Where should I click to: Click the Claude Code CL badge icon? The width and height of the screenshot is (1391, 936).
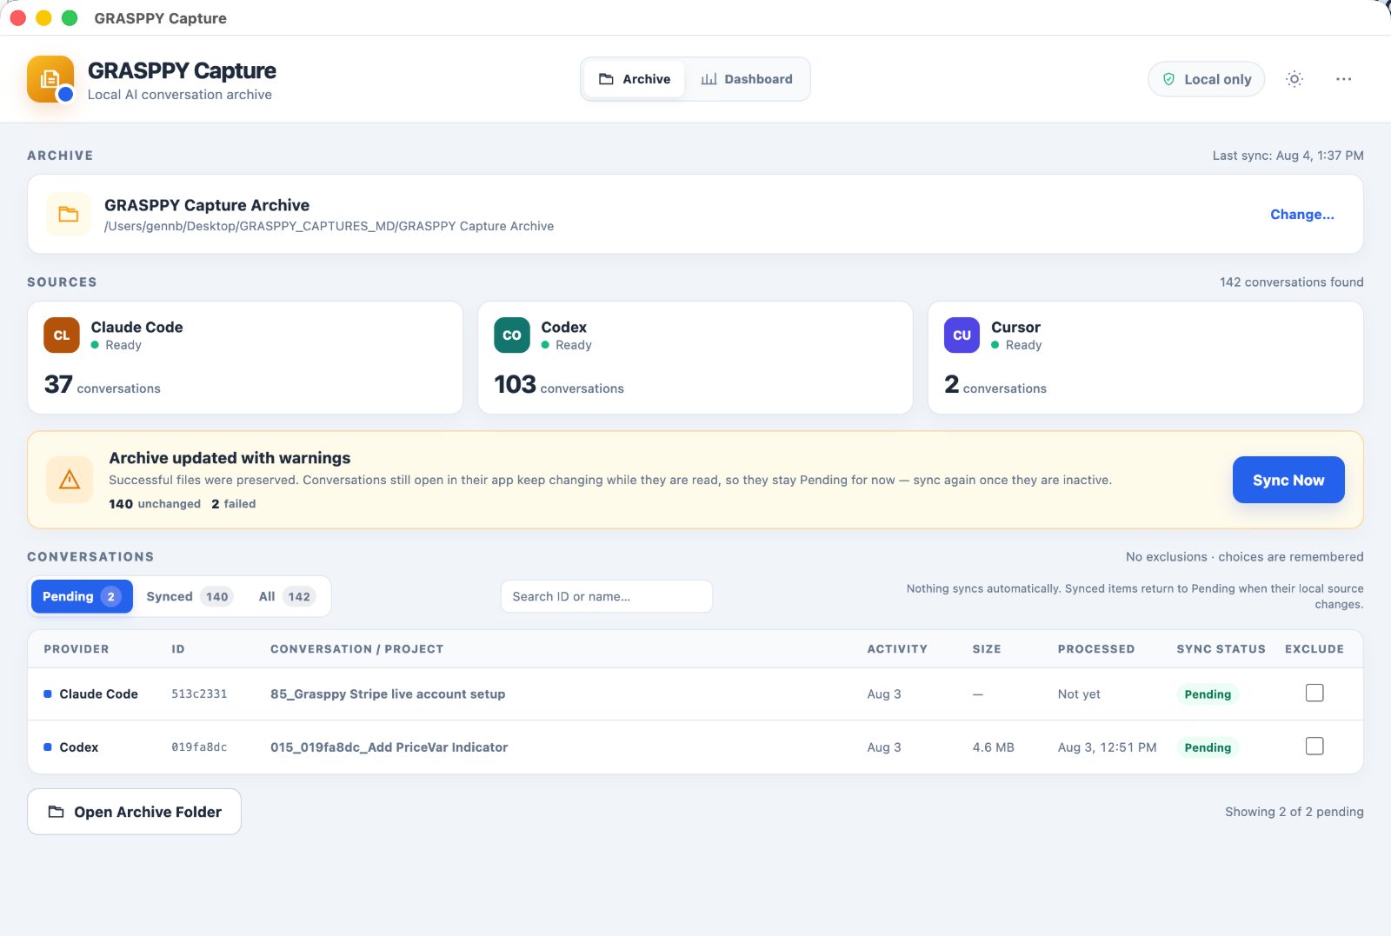tap(62, 335)
